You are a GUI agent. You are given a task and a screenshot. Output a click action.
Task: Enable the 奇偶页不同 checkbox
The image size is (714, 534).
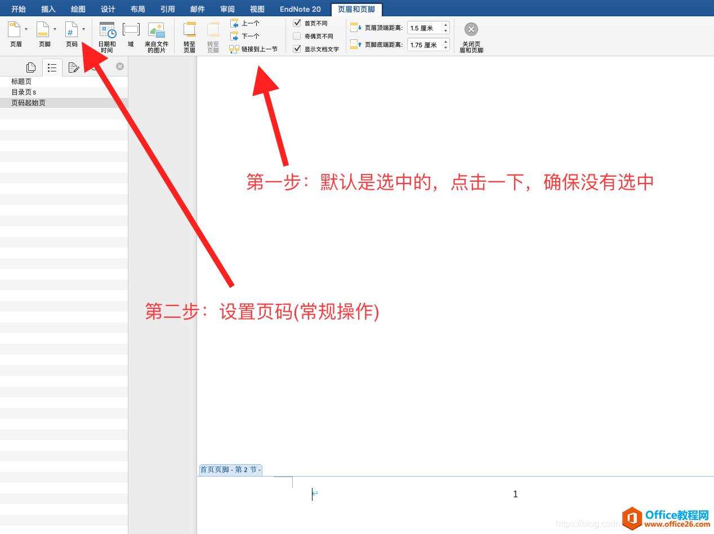pyautogui.click(x=297, y=36)
